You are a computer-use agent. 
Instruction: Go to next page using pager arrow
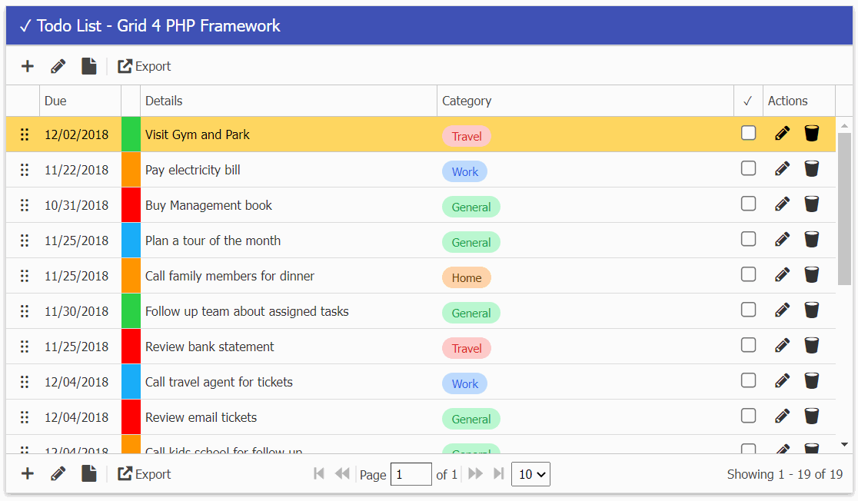click(476, 474)
